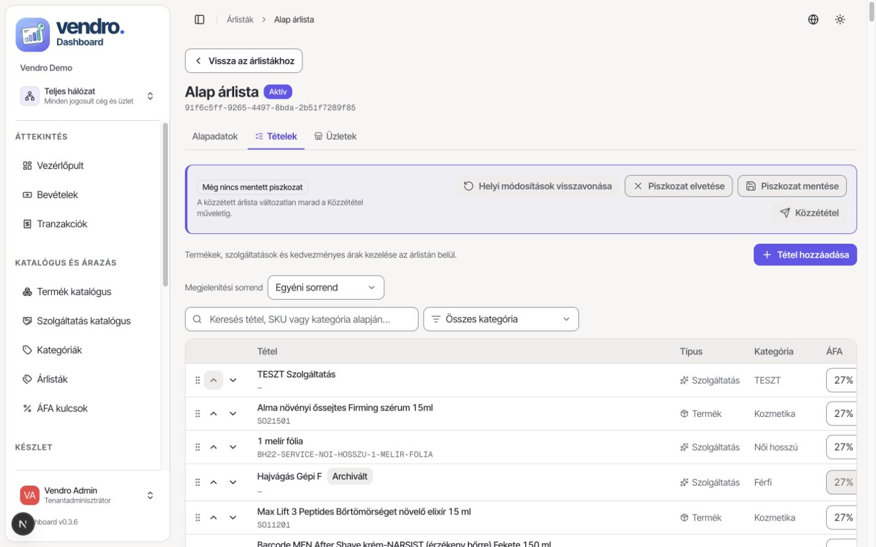This screenshot has width=876, height=547.
Task: Grab drag handle of TESZT Szolgáltatás row
Action: pyautogui.click(x=197, y=381)
